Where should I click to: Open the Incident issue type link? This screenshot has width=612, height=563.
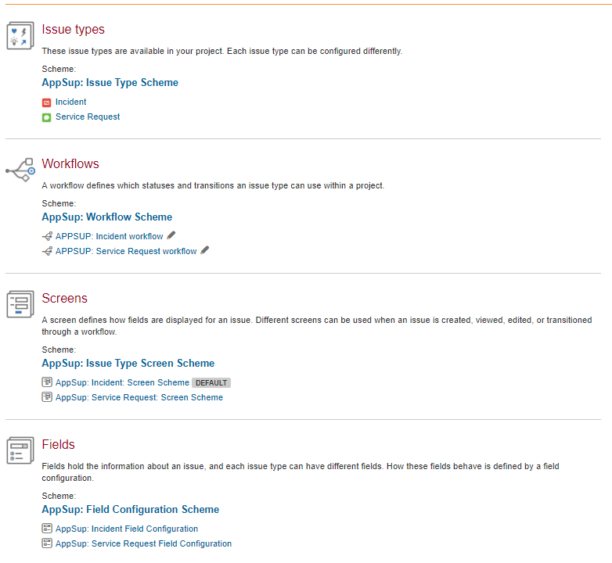(70, 102)
